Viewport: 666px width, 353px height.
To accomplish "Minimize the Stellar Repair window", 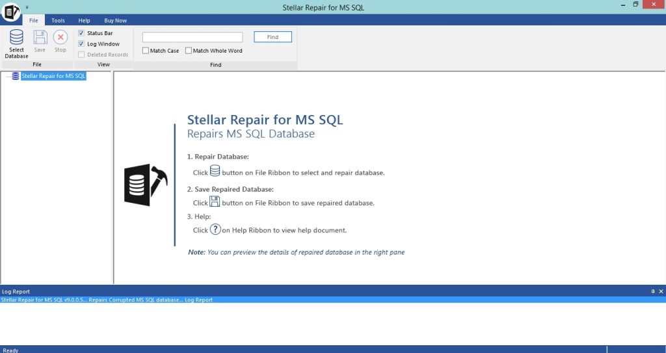I will pyautogui.click(x=623, y=5).
